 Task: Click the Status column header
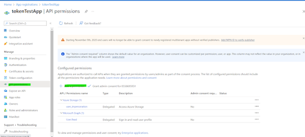pyautogui.click(x=223, y=93)
